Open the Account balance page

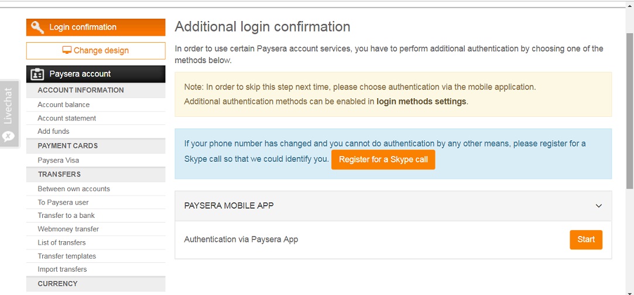[x=63, y=105]
